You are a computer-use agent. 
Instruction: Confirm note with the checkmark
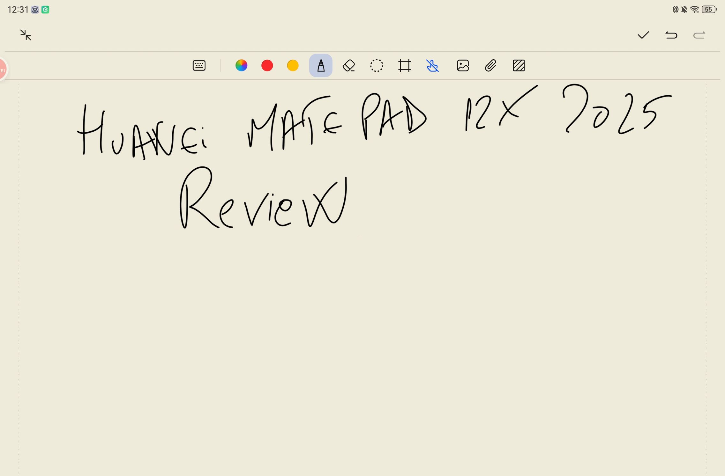pos(643,35)
